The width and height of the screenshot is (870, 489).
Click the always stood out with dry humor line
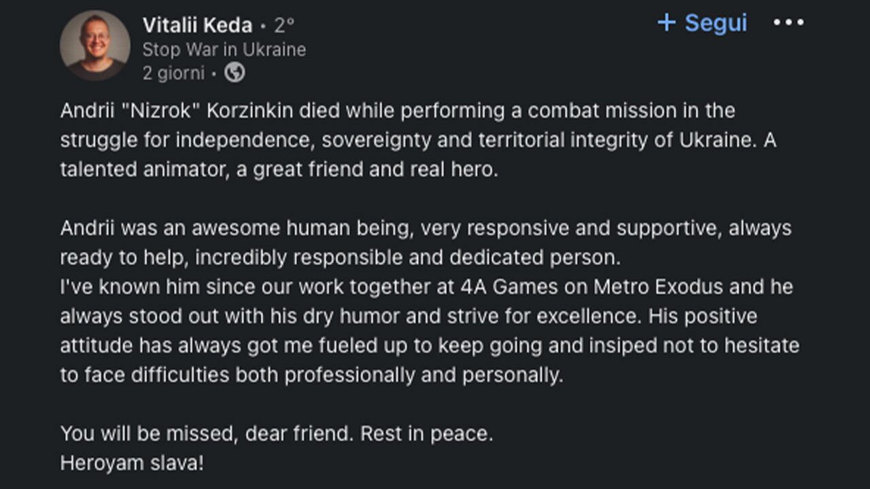[408, 316]
